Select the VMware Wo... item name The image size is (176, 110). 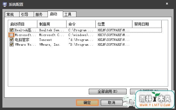point(25,44)
